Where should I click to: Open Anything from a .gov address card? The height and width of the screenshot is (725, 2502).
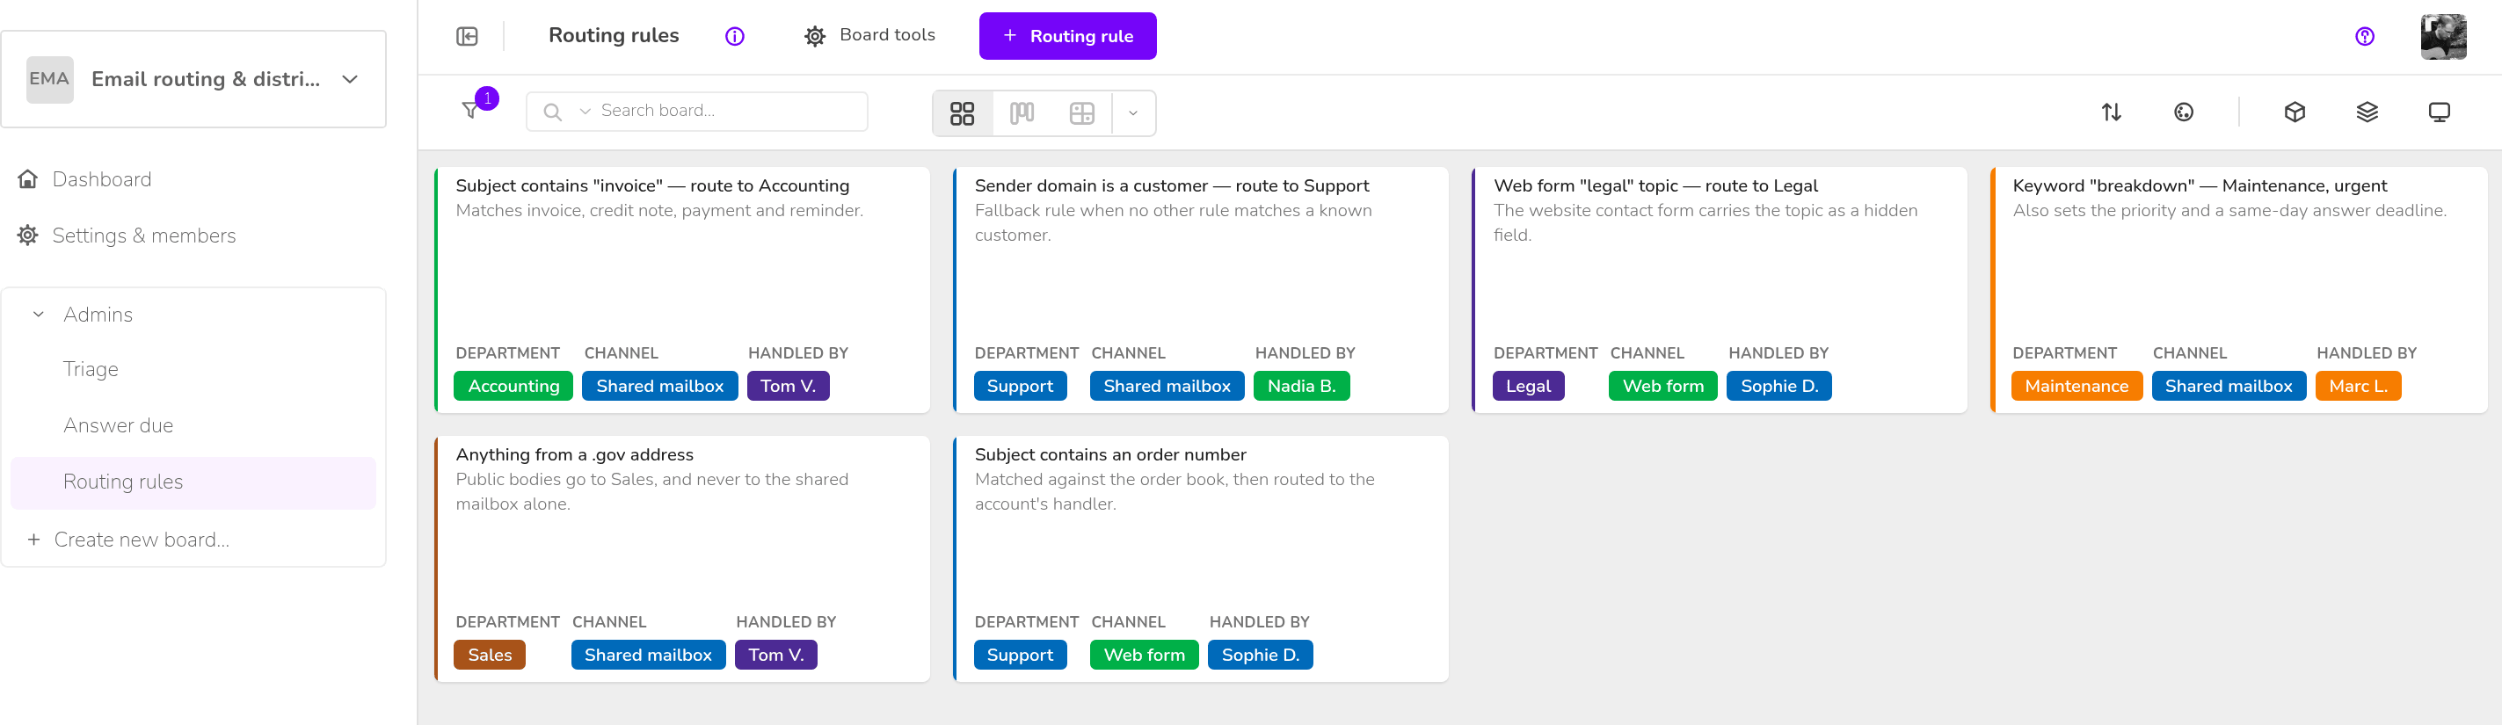coord(682,558)
